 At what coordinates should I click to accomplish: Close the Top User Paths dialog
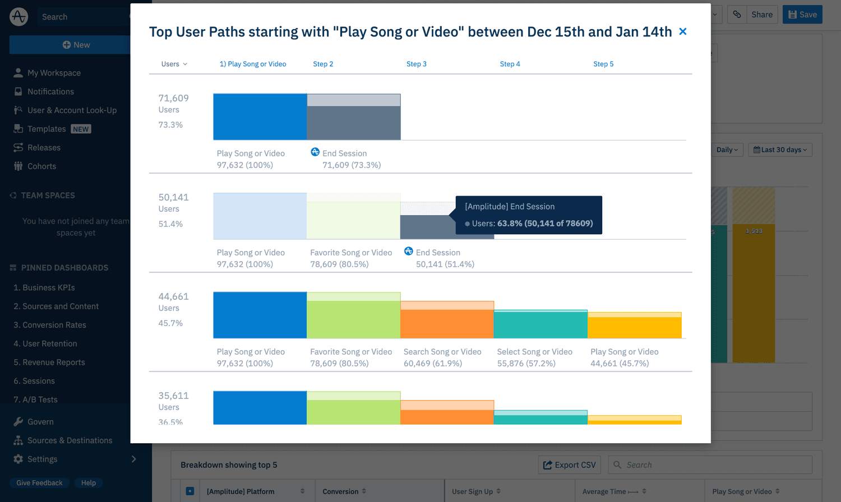tap(683, 31)
